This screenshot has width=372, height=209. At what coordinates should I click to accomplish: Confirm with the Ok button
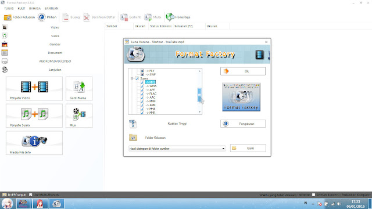click(x=243, y=71)
